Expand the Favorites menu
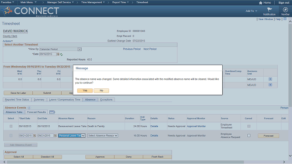292x164 pixels. click(x=7, y=2)
